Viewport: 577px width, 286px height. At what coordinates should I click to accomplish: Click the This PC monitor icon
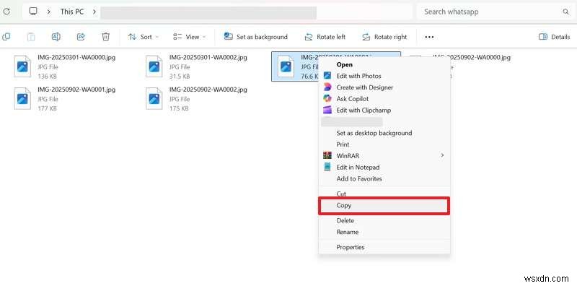(33, 12)
